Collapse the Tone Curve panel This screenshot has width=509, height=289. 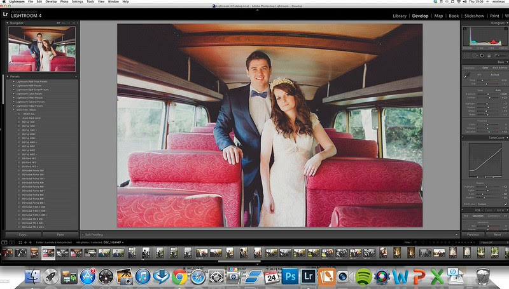[507, 138]
